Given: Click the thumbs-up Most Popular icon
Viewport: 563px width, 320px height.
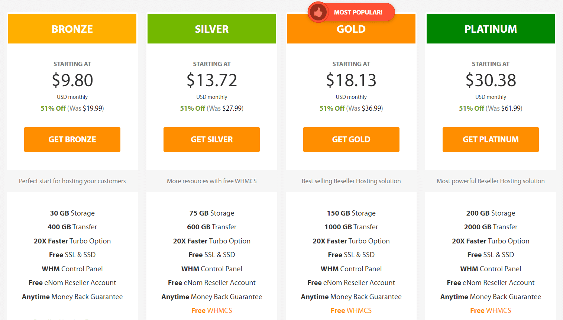Looking at the screenshot, I should click(318, 12).
